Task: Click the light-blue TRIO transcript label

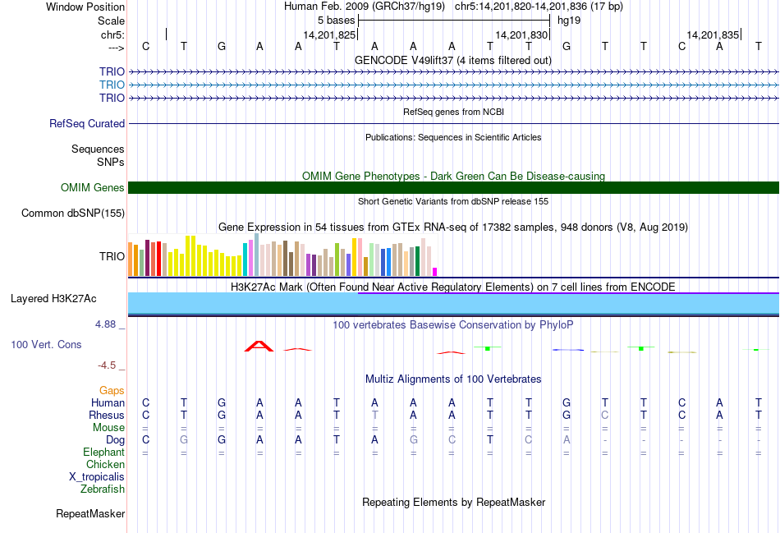Action: tap(112, 85)
